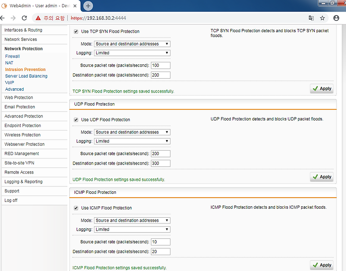Open Advanced under Network Protection
Viewport: 346px width, 271px height.
point(14,89)
